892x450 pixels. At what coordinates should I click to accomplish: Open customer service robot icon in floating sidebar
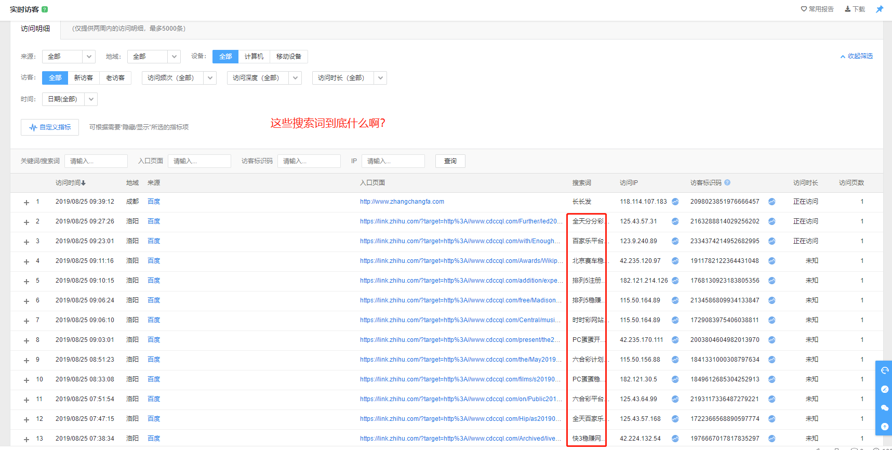pos(884,370)
